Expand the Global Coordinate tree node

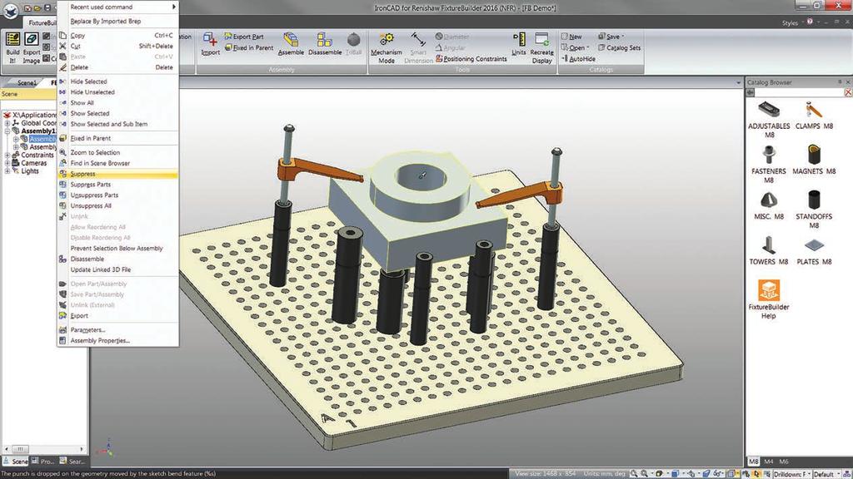[7, 123]
